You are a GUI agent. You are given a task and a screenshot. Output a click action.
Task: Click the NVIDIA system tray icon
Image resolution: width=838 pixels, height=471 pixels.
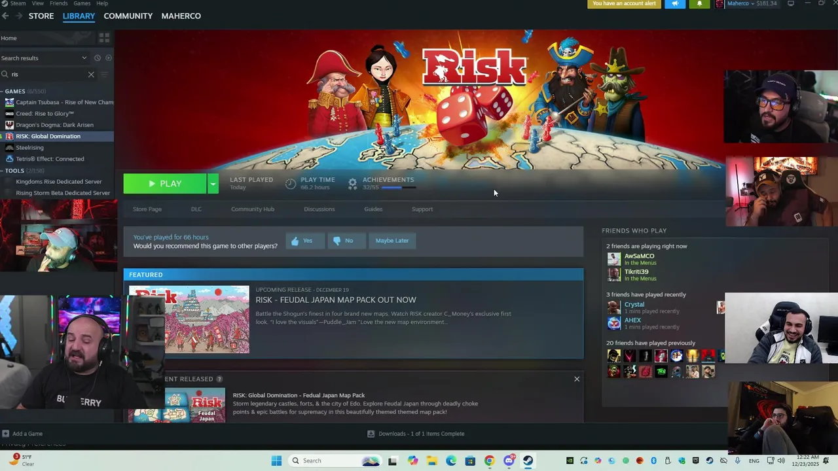(570, 461)
